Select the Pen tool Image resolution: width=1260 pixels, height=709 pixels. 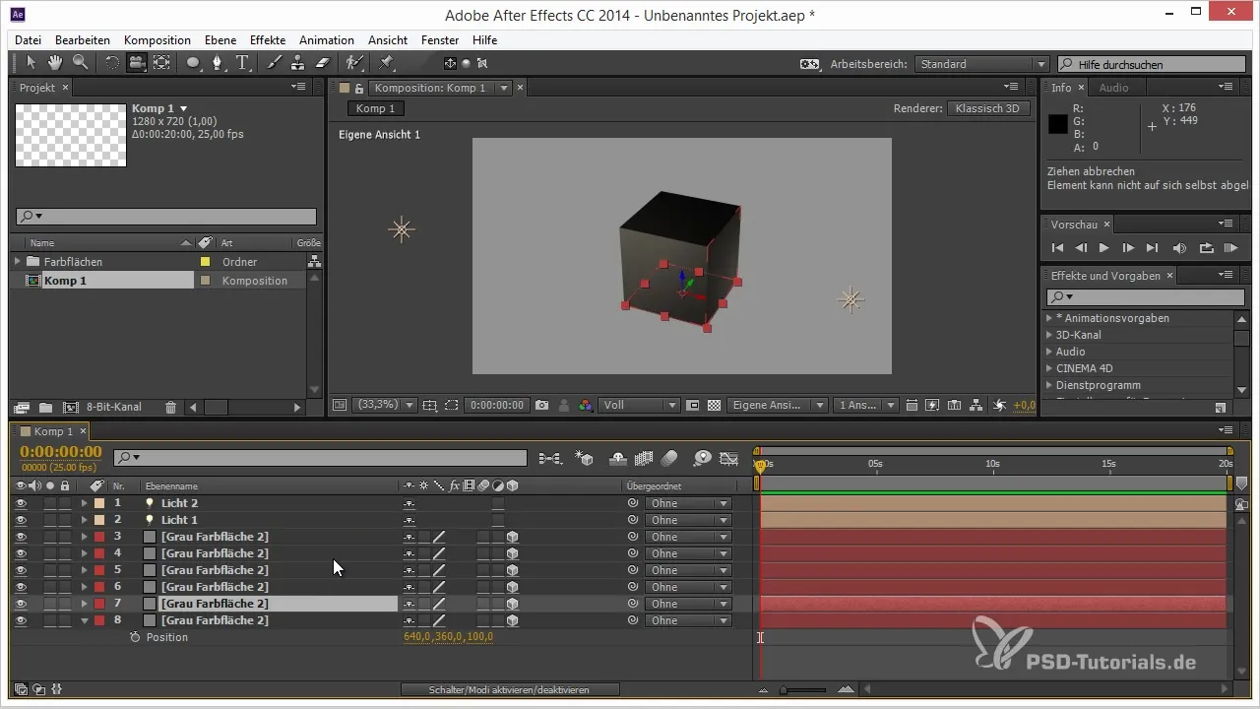pos(218,63)
